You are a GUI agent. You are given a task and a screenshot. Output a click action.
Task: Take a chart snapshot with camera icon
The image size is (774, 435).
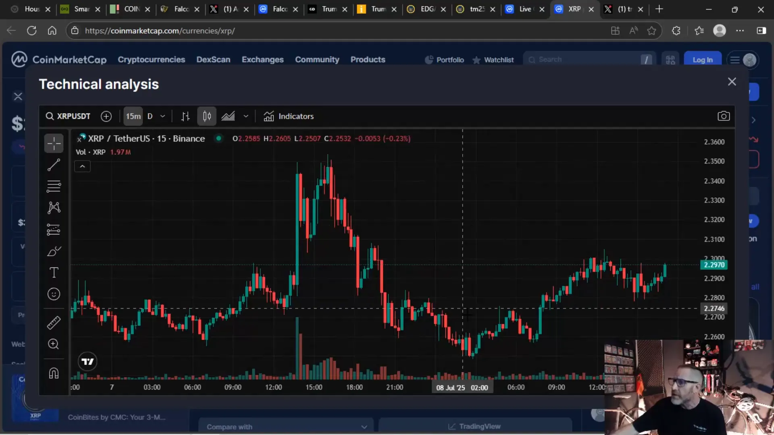pyautogui.click(x=724, y=116)
